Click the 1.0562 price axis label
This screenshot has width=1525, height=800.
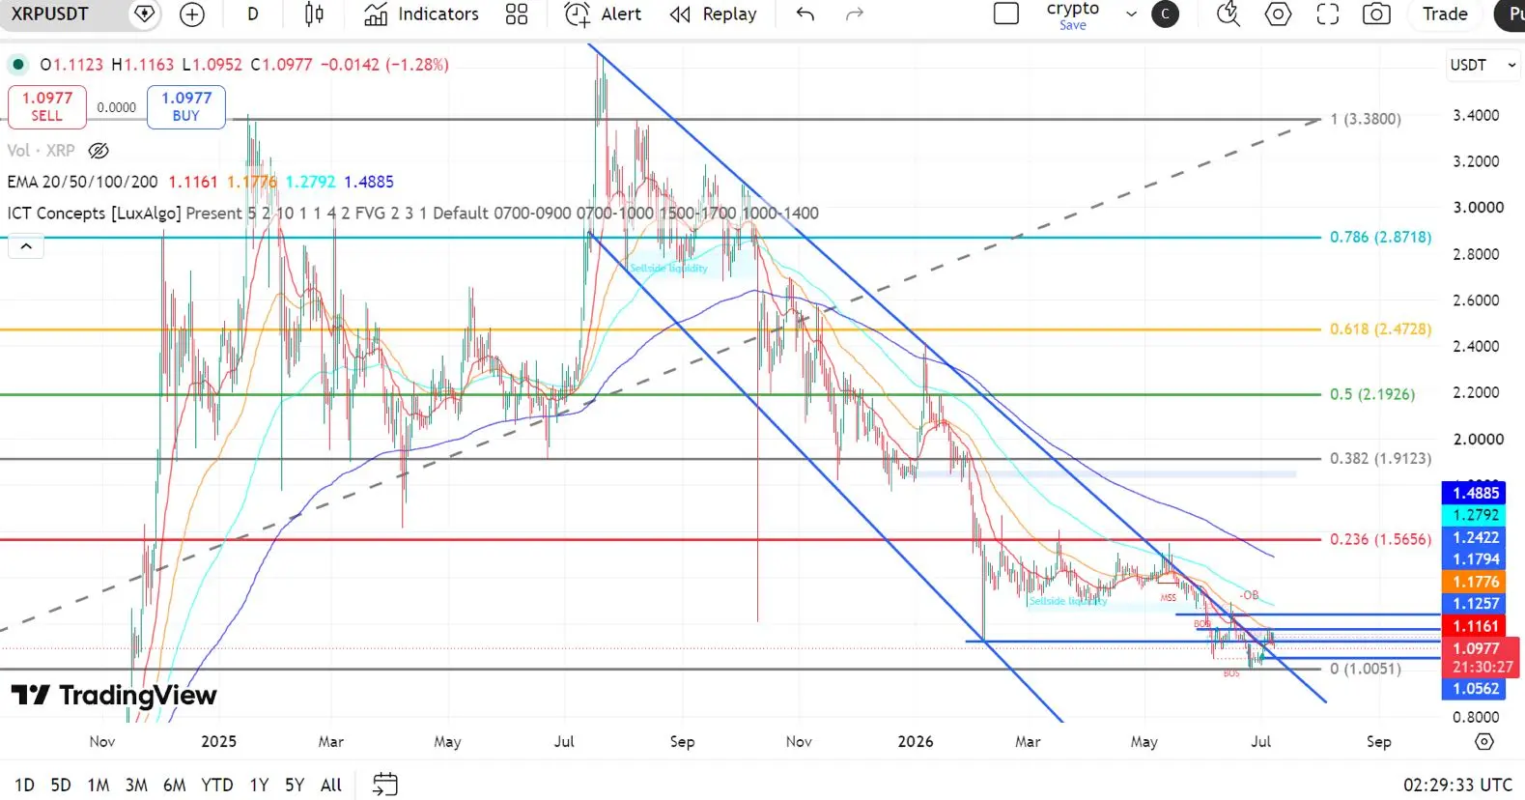pyautogui.click(x=1476, y=689)
